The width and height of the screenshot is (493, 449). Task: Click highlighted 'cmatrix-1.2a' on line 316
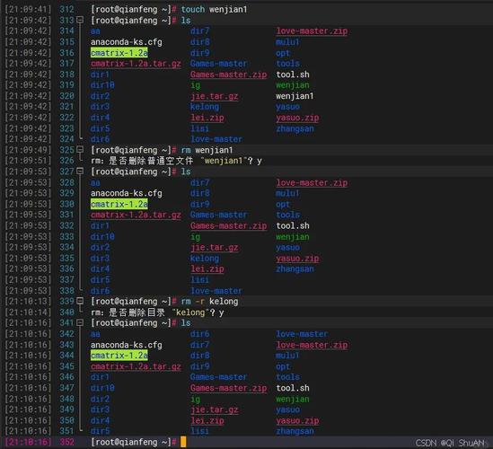click(119, 53)
